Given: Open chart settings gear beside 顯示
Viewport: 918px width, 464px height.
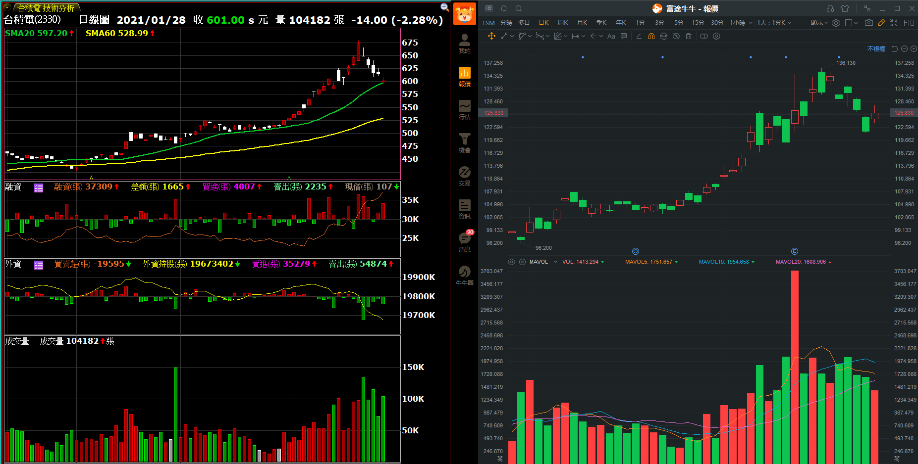Looking at the screenshot, I should (836, 23).
